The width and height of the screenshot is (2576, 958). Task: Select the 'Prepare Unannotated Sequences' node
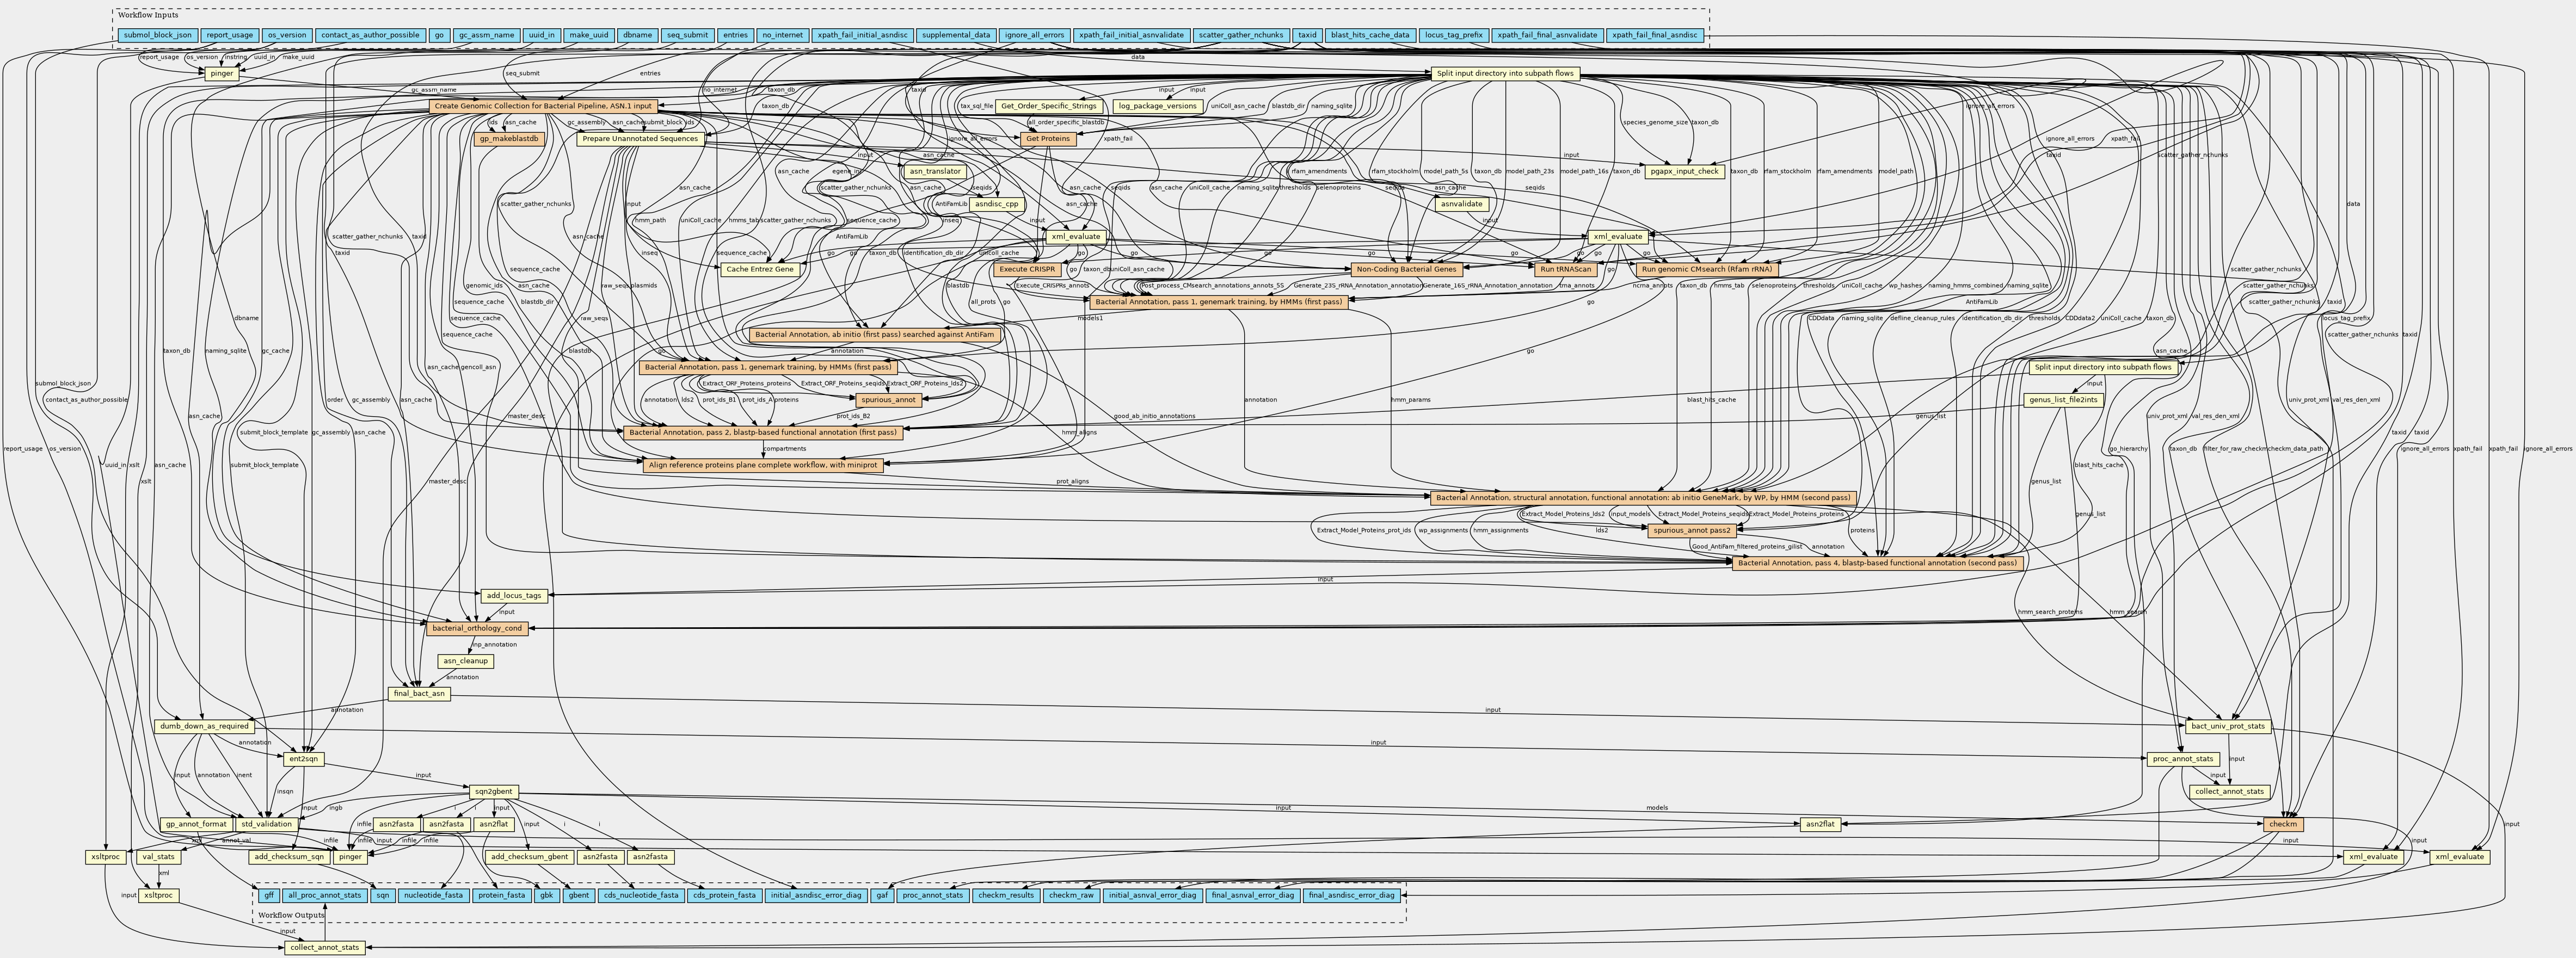point(639,139)
